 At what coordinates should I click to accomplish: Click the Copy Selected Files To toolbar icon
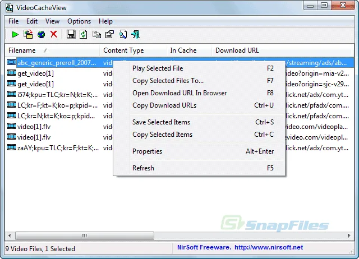28,35
